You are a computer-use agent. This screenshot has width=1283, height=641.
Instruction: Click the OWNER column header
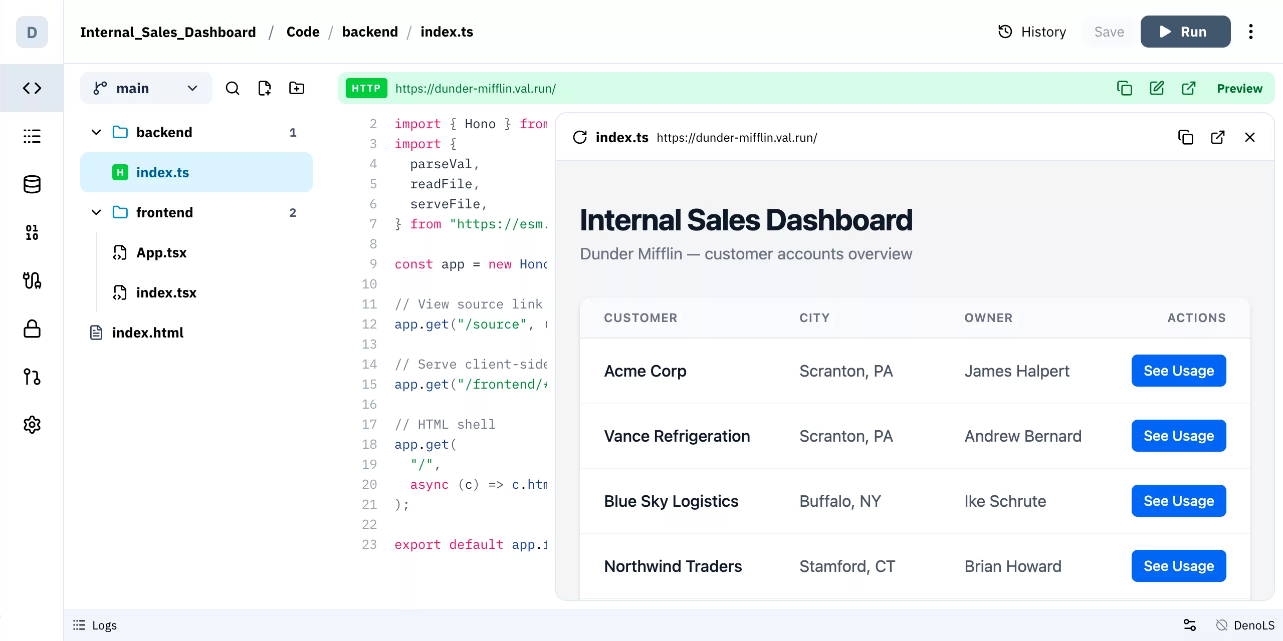tap(988, 317)
